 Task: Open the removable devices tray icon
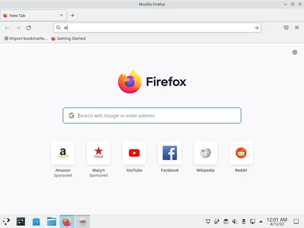tap(244, 221)
